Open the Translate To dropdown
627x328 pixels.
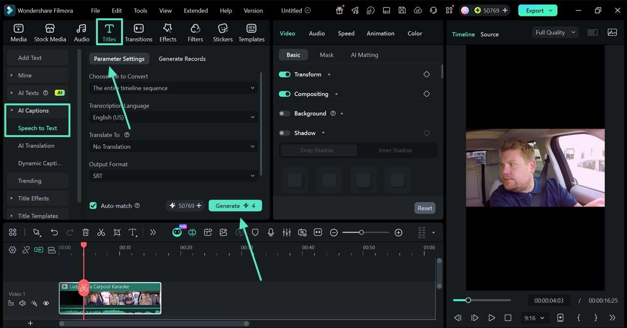174,147
